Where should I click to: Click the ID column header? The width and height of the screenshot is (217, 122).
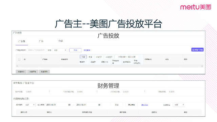(25, 59)
